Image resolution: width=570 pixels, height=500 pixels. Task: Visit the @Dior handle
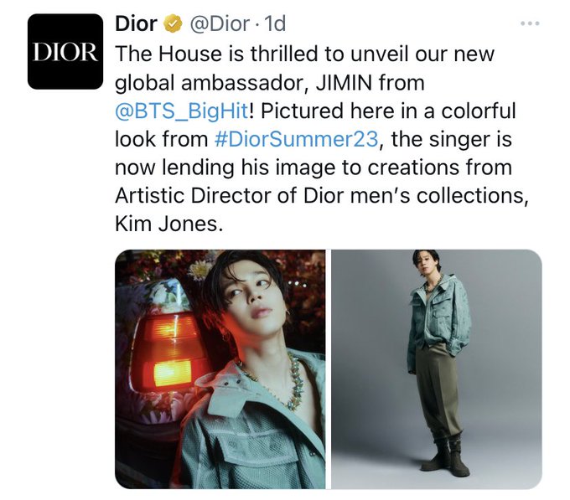220,24
